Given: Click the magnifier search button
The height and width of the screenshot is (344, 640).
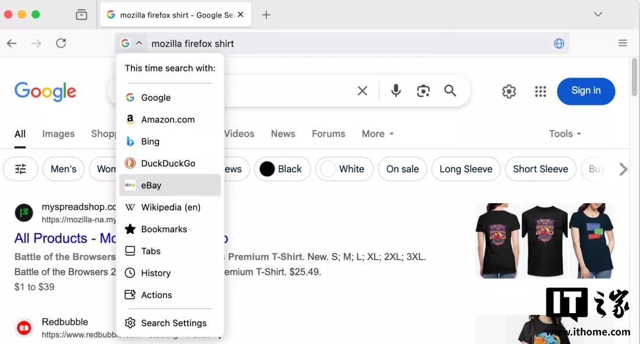Looking at the screenshot, I should (x=450, y=91).
